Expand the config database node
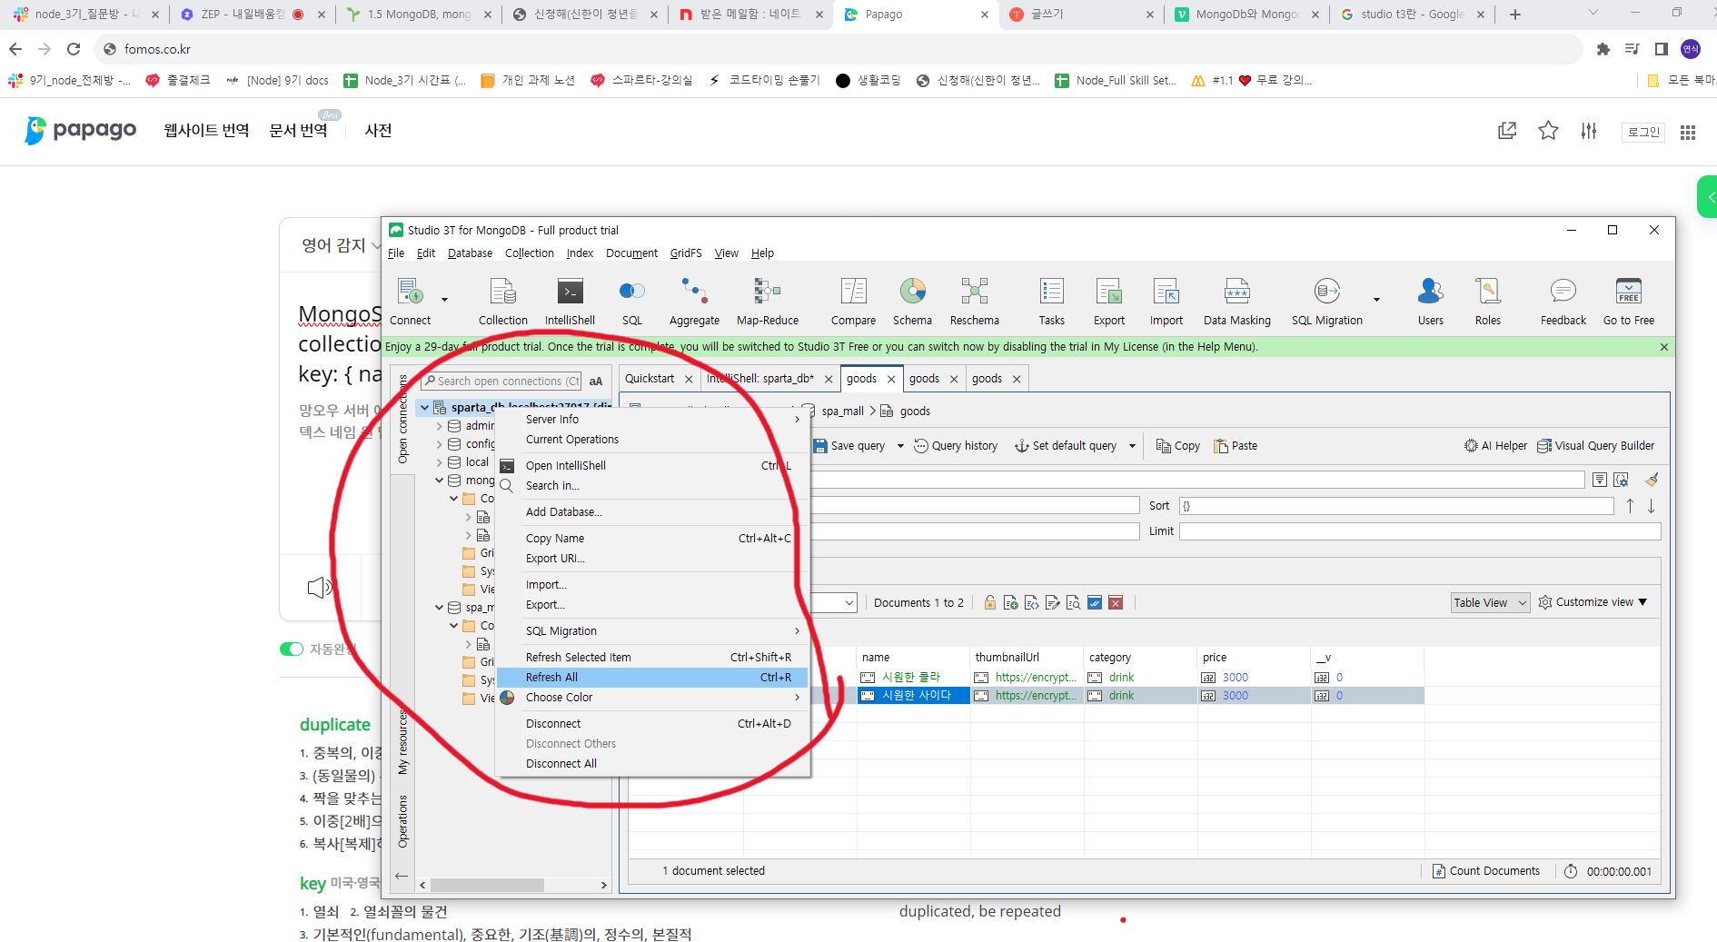The height and width of the screenshot is (942, 1717). (440, 444)
